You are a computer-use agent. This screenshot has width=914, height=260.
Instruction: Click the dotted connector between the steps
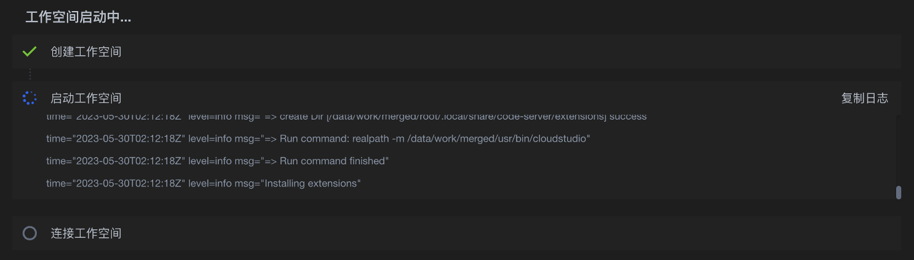pyautogui.click(x=30, y=75)
